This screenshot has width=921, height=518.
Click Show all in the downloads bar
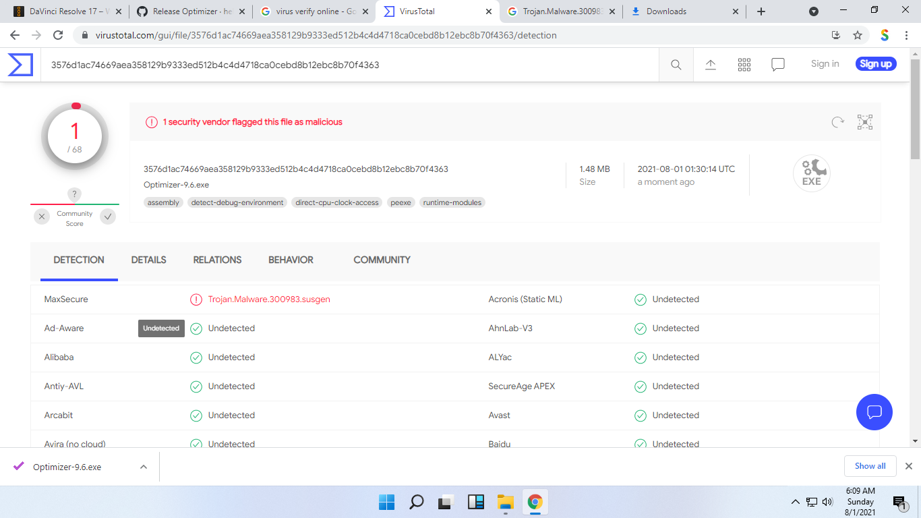tap(870, 465)
